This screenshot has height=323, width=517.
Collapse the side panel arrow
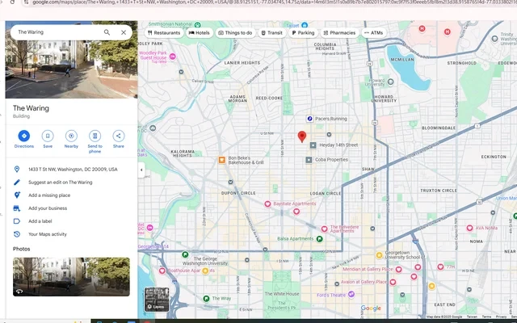[141, 170]
